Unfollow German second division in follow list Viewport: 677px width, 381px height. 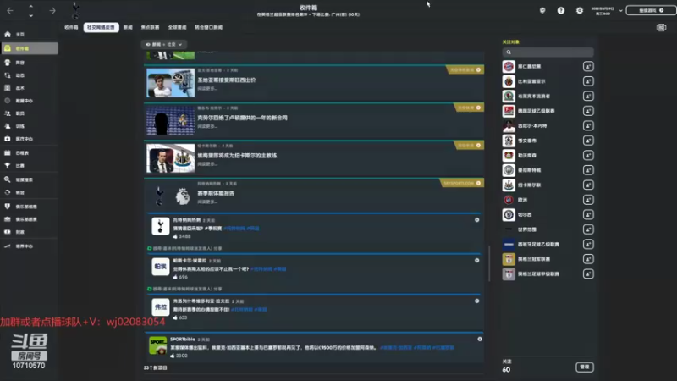pyautogui.click(x=588, y=111)
